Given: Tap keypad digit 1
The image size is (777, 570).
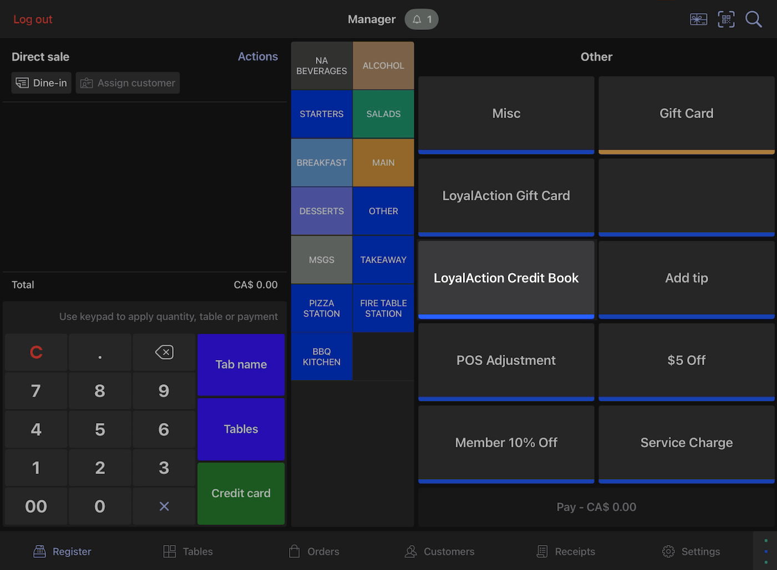Looking at the screenshot, I should pos(36,468).
